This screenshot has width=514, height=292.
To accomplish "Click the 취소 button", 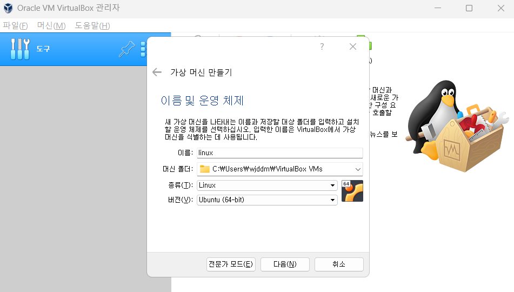I will point(339,264).
